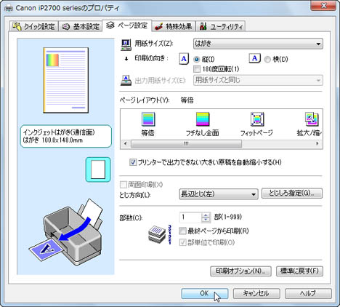Click the paper size monitor icon

click(126, 45)
